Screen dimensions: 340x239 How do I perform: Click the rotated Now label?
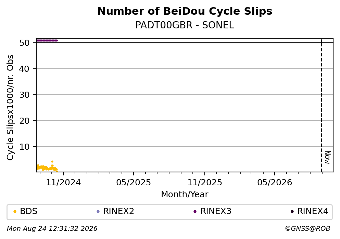coord(327,157)
